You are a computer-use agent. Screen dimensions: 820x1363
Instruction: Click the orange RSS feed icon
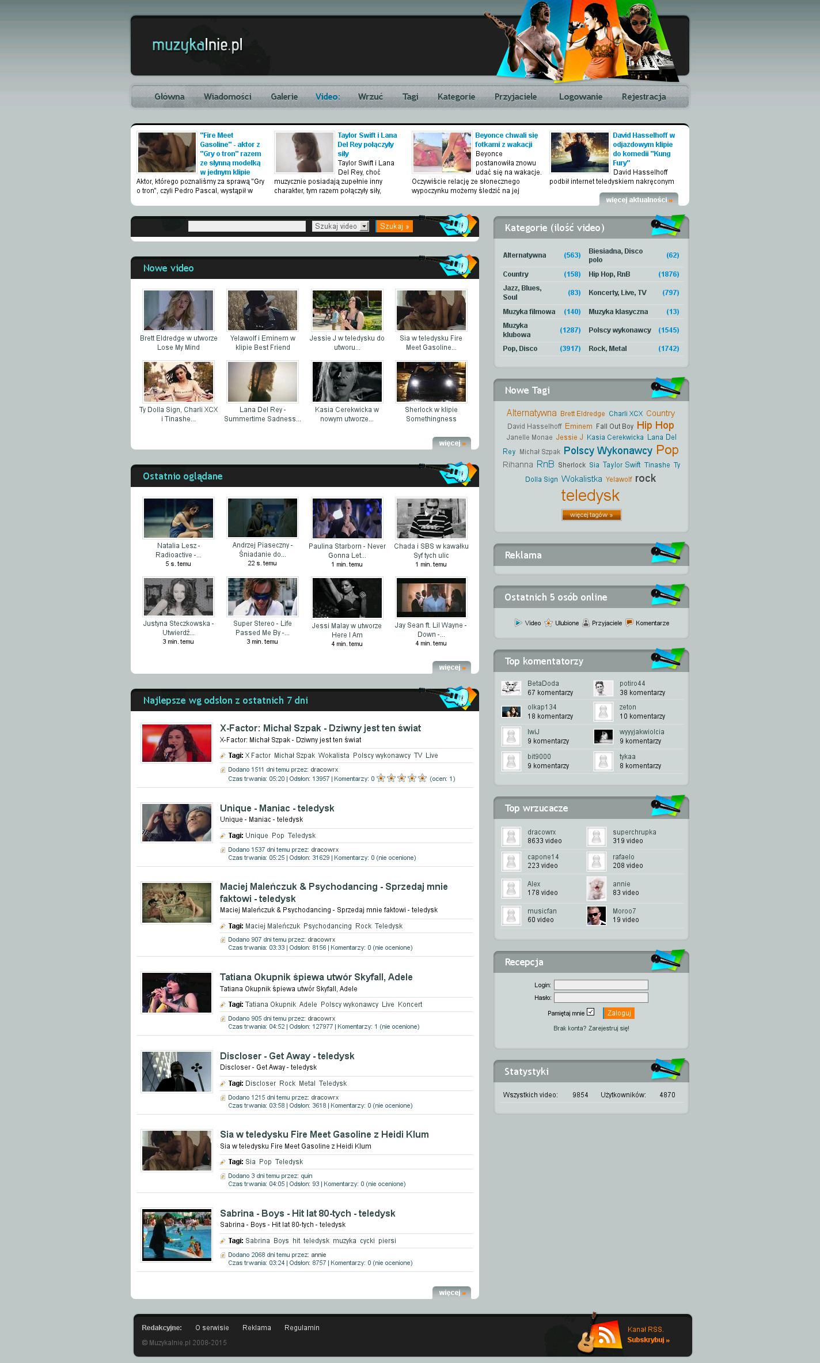(x=605, y=1334)
